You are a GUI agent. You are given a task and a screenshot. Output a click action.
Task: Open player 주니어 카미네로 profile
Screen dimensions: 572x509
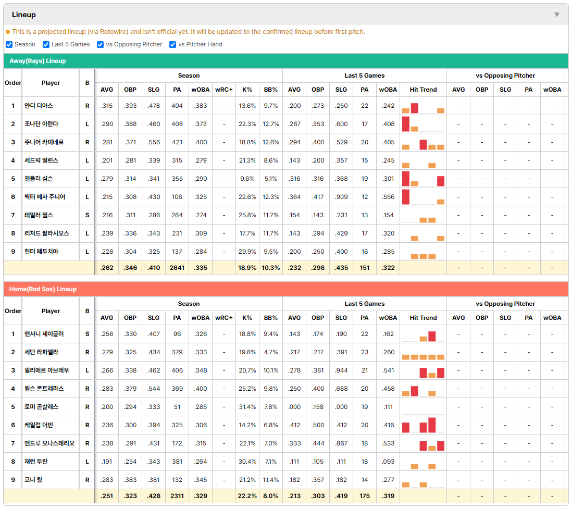(44, 142)
